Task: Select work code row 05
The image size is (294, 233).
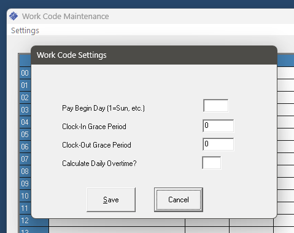Action: (x=25, y=135)
